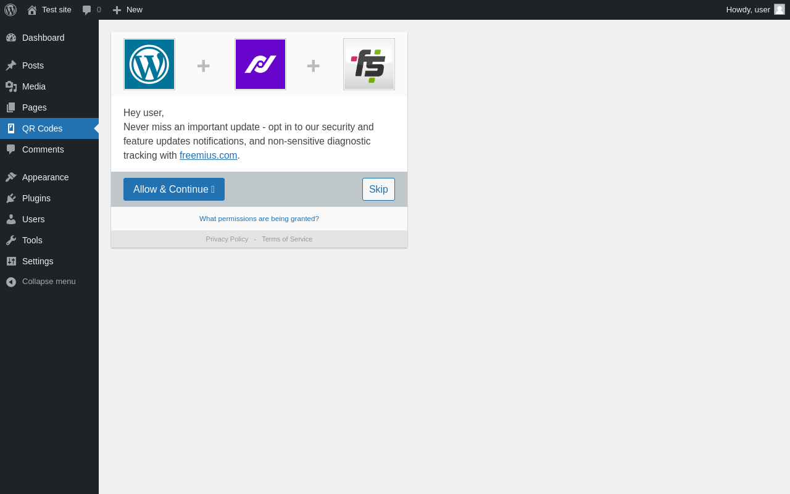Open the Settings menu

(49, 261)
